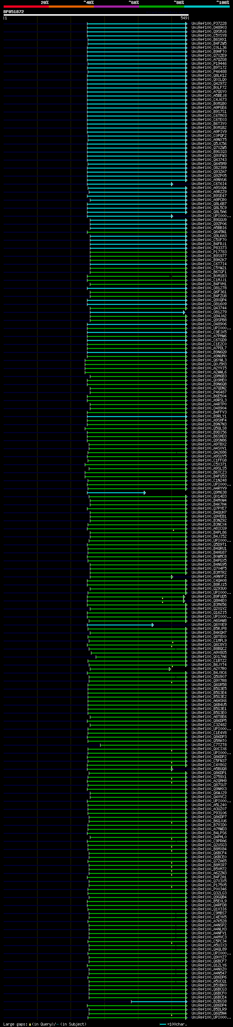Select hit UniRef100_Q9SMJ6
Viewport: 233px width, 1027px height.
209,32
